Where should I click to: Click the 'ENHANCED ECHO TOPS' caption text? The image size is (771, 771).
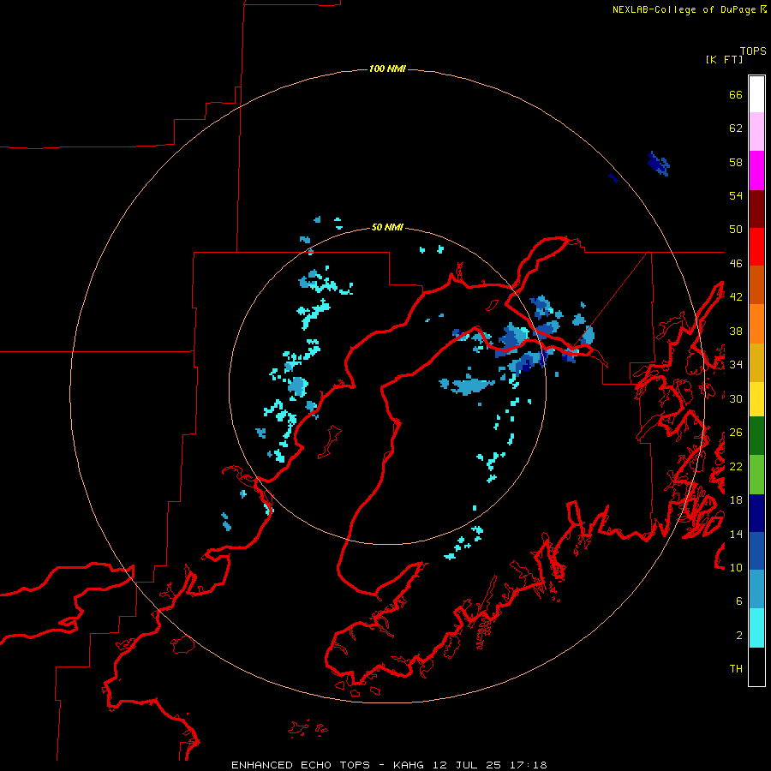(301, 765)
